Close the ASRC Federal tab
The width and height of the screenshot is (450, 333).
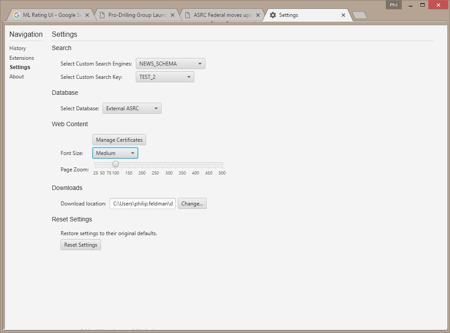pyautogui.click(x=258, y=15)
